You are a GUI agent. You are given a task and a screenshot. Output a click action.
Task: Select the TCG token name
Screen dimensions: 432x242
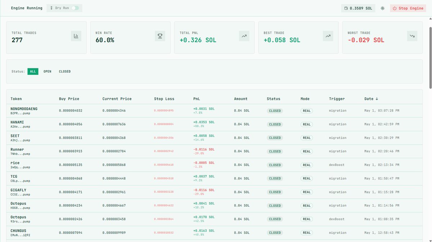pyautogui.click(x=14, y=177)
